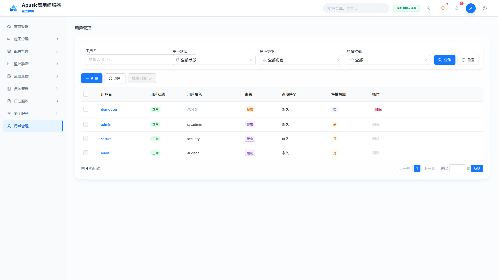Open the 角色類型 全部角色 dropdown
This screenshot has height=280, width=498.
pyautogui.click(x=301, y=60)
